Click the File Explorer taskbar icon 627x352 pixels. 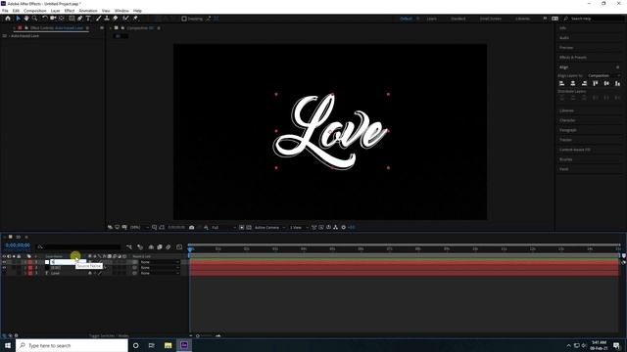point(168,345)
